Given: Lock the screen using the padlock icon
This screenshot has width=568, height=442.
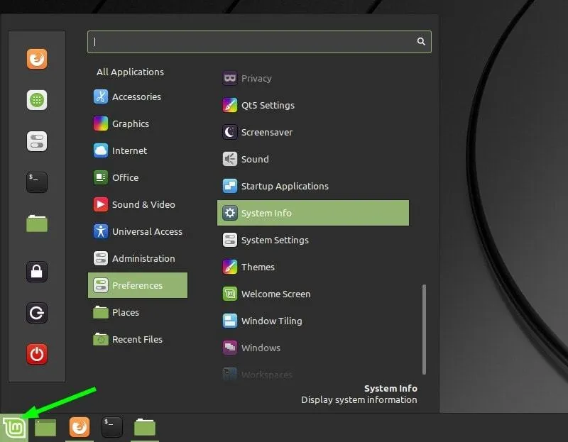Looking at the screenshot, I should pyautogui.click(x=36, y=272).
